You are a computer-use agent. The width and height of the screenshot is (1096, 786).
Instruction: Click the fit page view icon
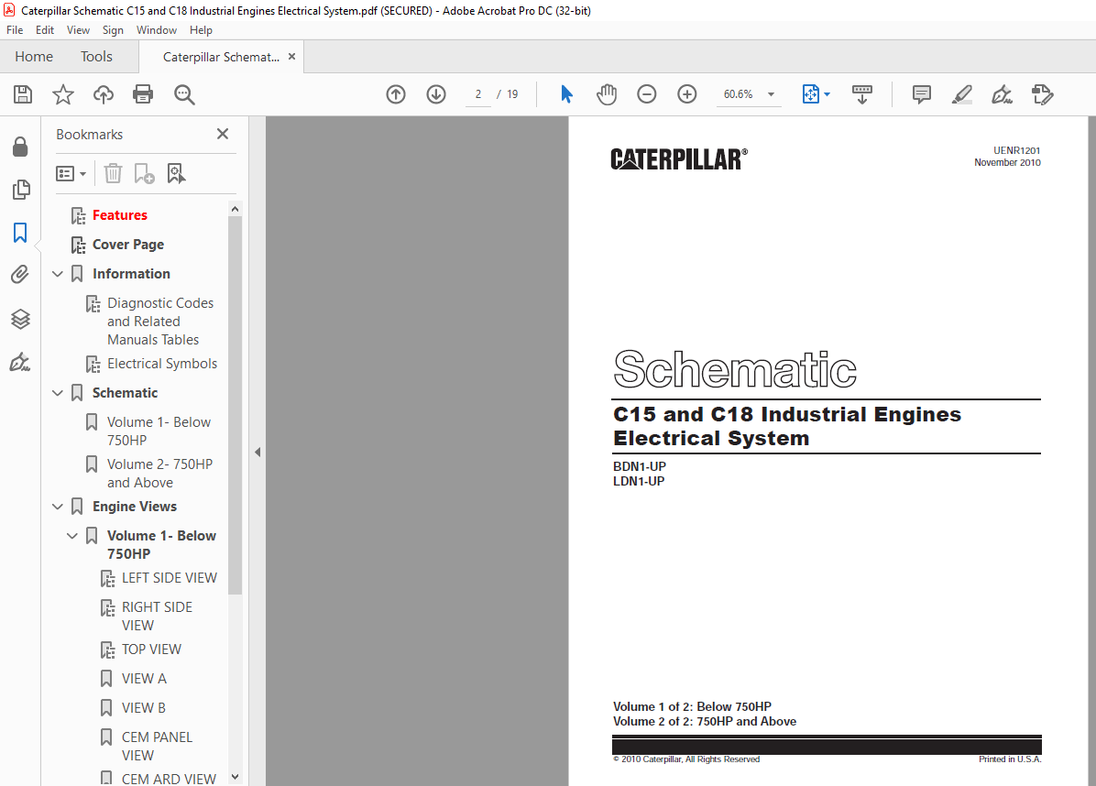810,94
